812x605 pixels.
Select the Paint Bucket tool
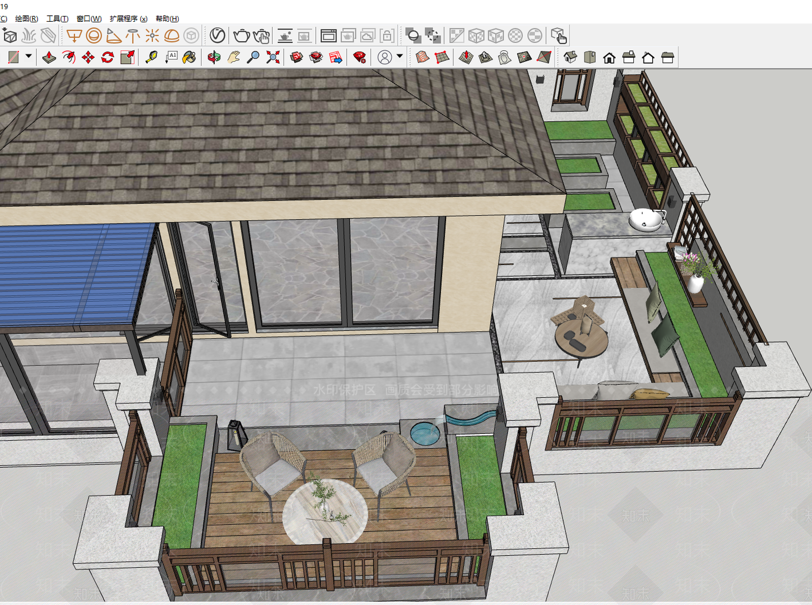189,57
